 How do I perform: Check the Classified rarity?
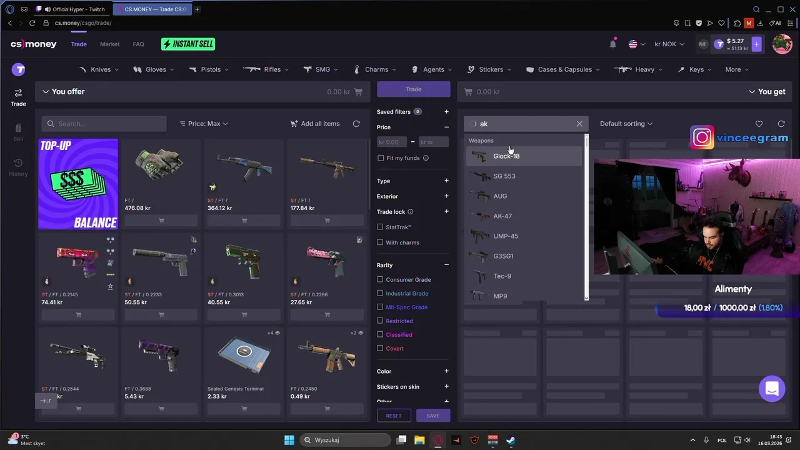coord(380,334)
